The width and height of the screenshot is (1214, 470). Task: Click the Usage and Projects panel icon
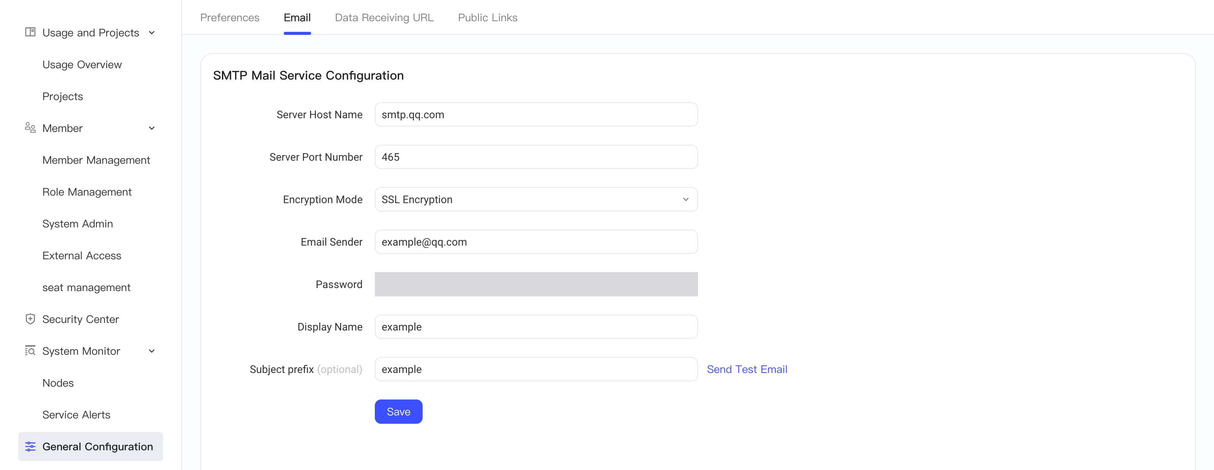[30, 32]
